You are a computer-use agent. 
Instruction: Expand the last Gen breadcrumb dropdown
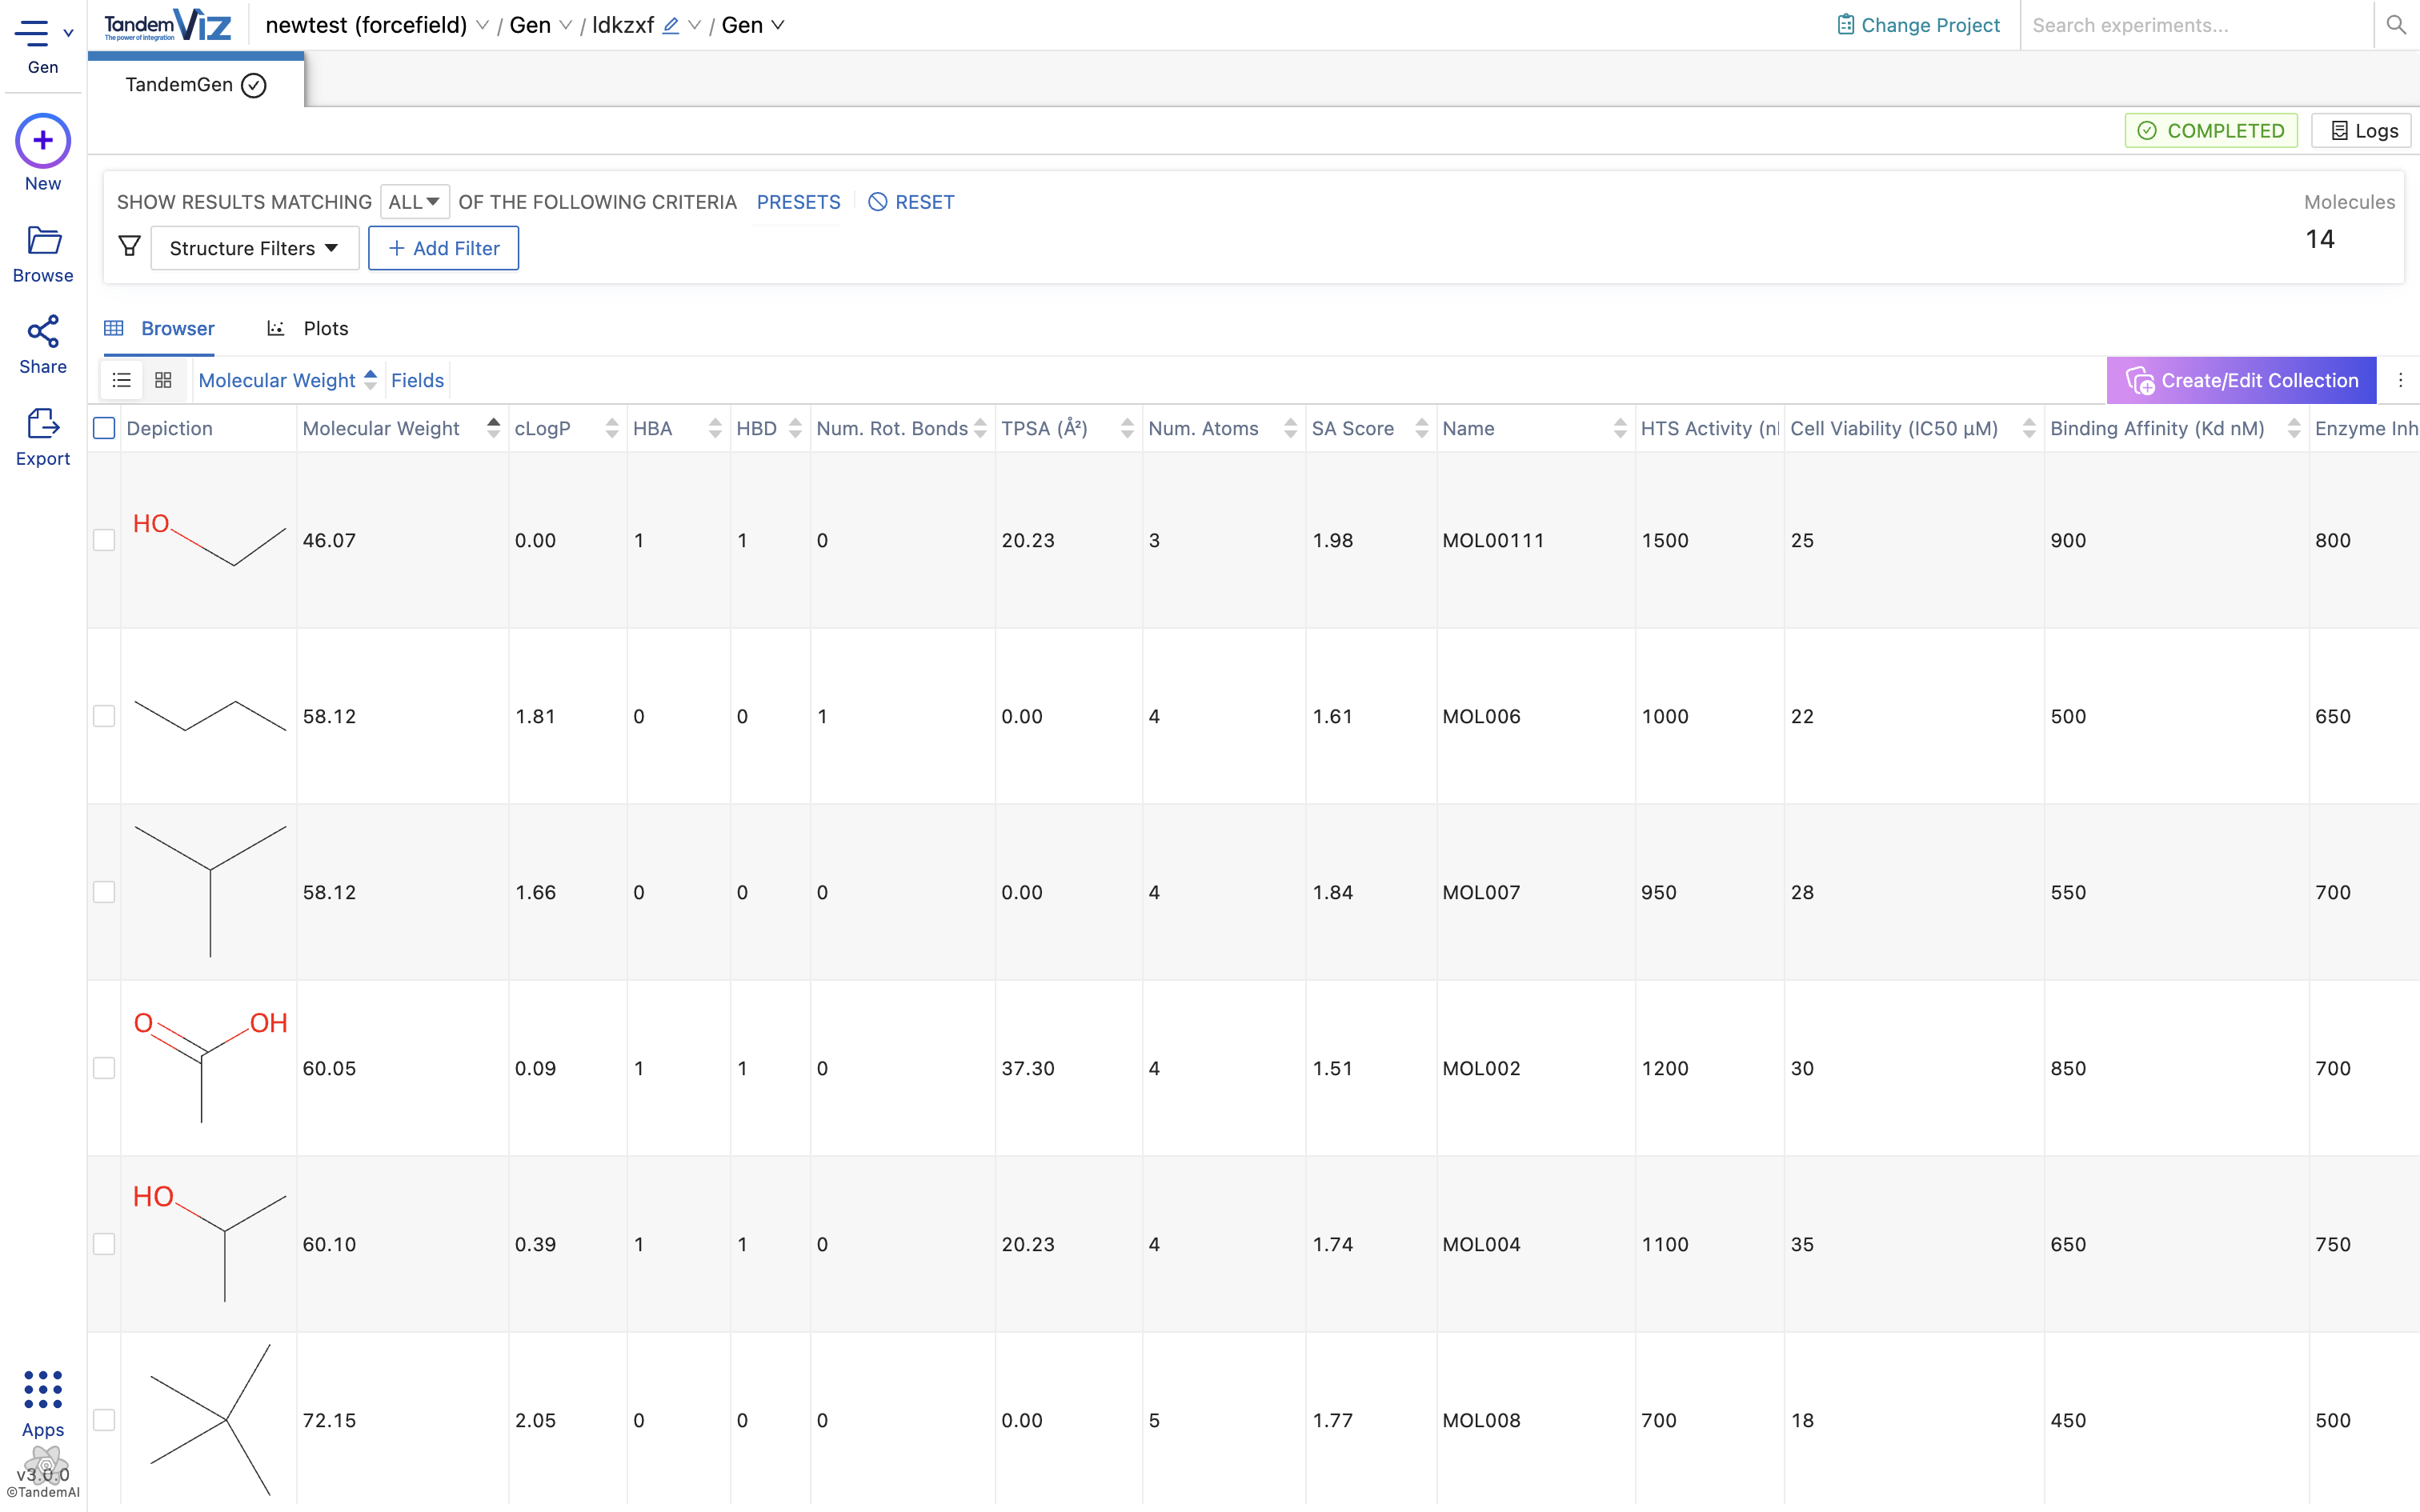778,26
